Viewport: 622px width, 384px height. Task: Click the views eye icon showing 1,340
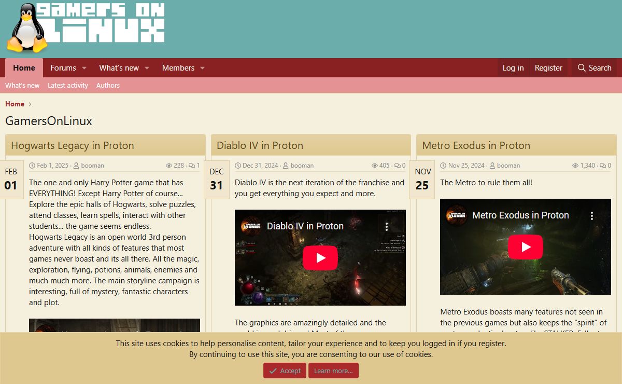point(575,166)
